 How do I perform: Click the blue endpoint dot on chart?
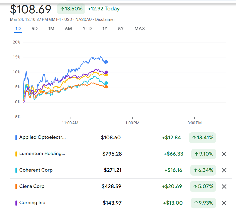point(106,62)
